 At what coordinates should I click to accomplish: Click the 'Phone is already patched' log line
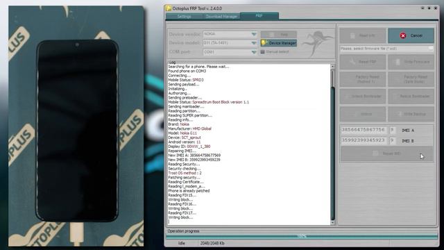(189, 191)
